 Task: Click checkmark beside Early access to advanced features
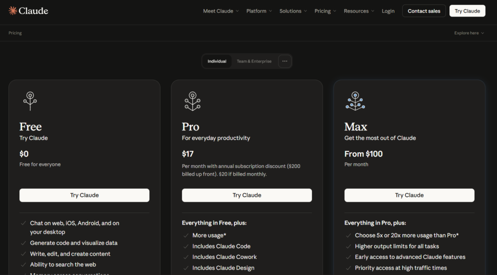pyautogui.click(x=348, y=257)
